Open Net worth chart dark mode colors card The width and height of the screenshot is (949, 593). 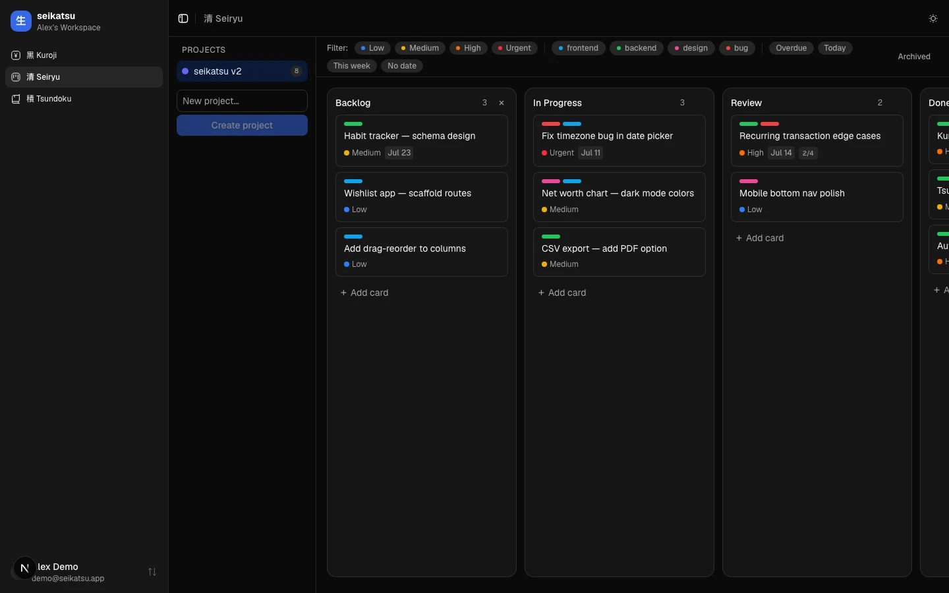pyautogui.click(x=619, y=197)
